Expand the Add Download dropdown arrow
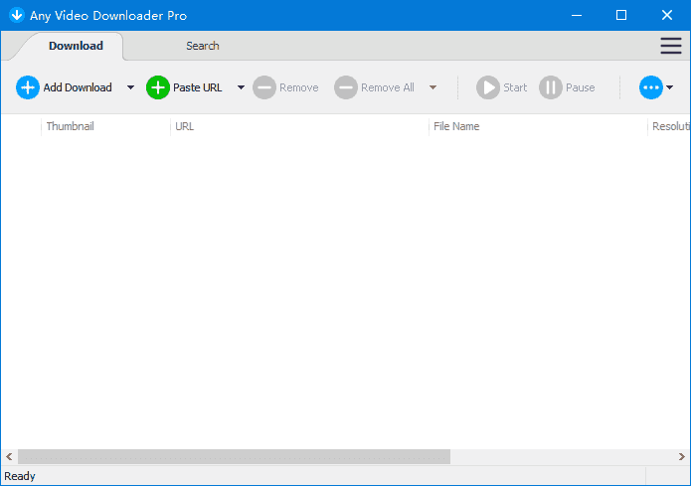The image size is (691, 486). click(x=130, y=87)
